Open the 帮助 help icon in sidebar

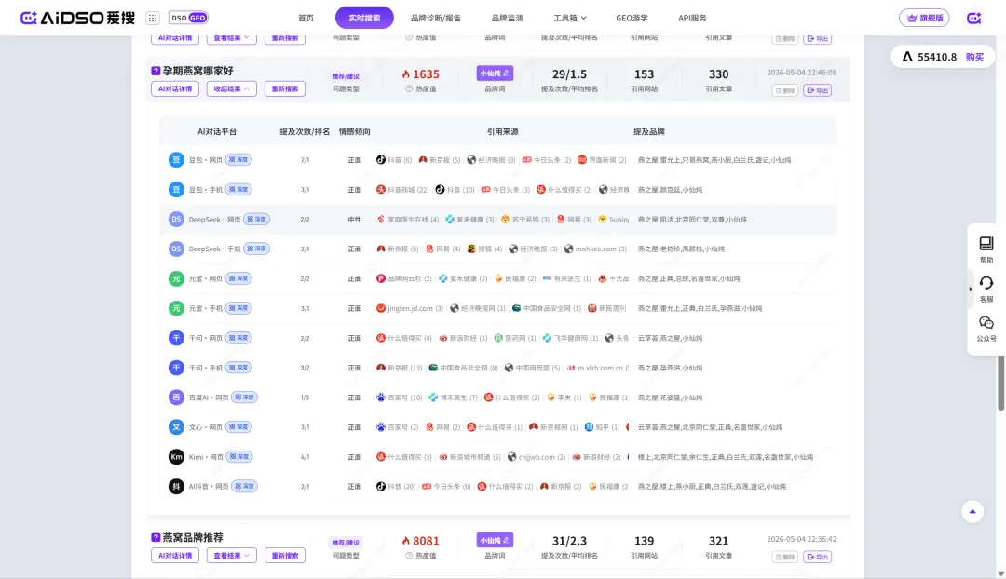[986, 249]
